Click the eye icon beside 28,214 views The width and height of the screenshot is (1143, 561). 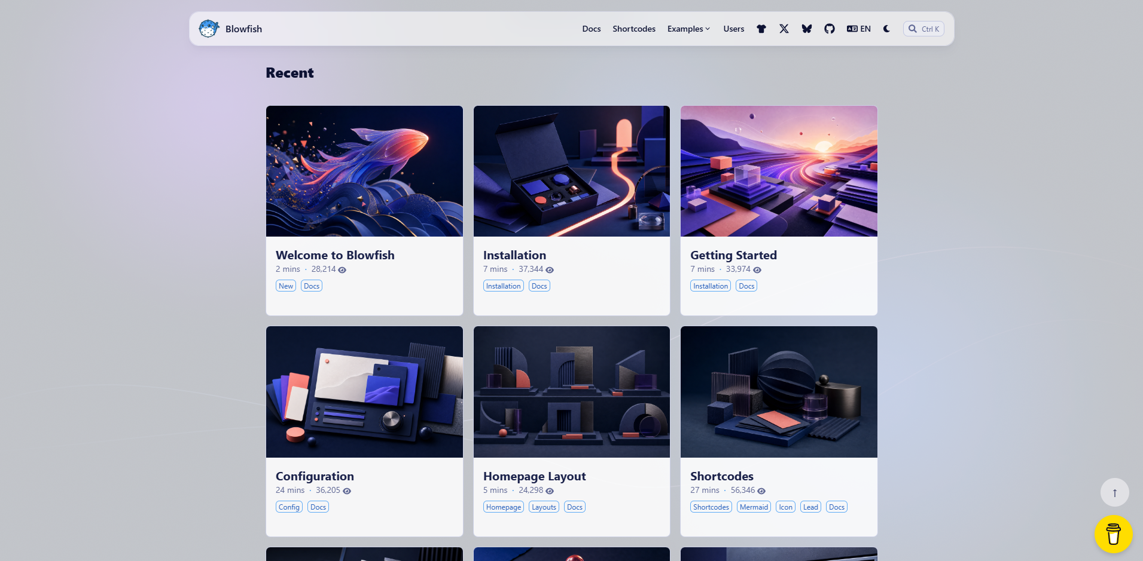[x=342, y=270]
